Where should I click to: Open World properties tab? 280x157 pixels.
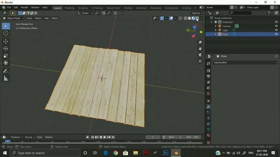click(x=208, y=94)
